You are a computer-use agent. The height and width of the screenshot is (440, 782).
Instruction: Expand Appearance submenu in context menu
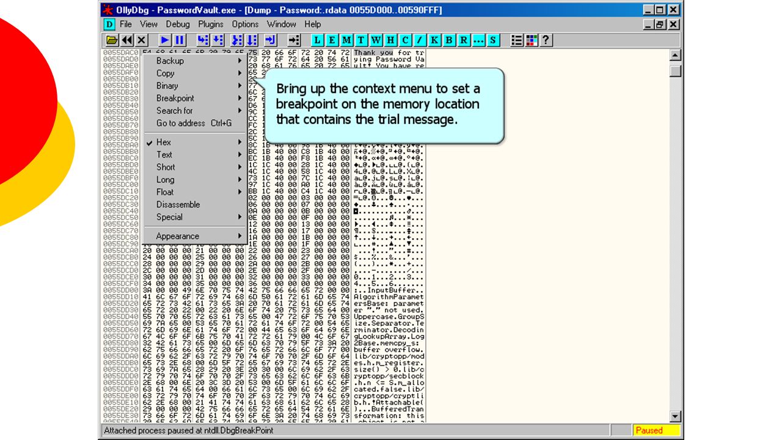tap(194, 237)
